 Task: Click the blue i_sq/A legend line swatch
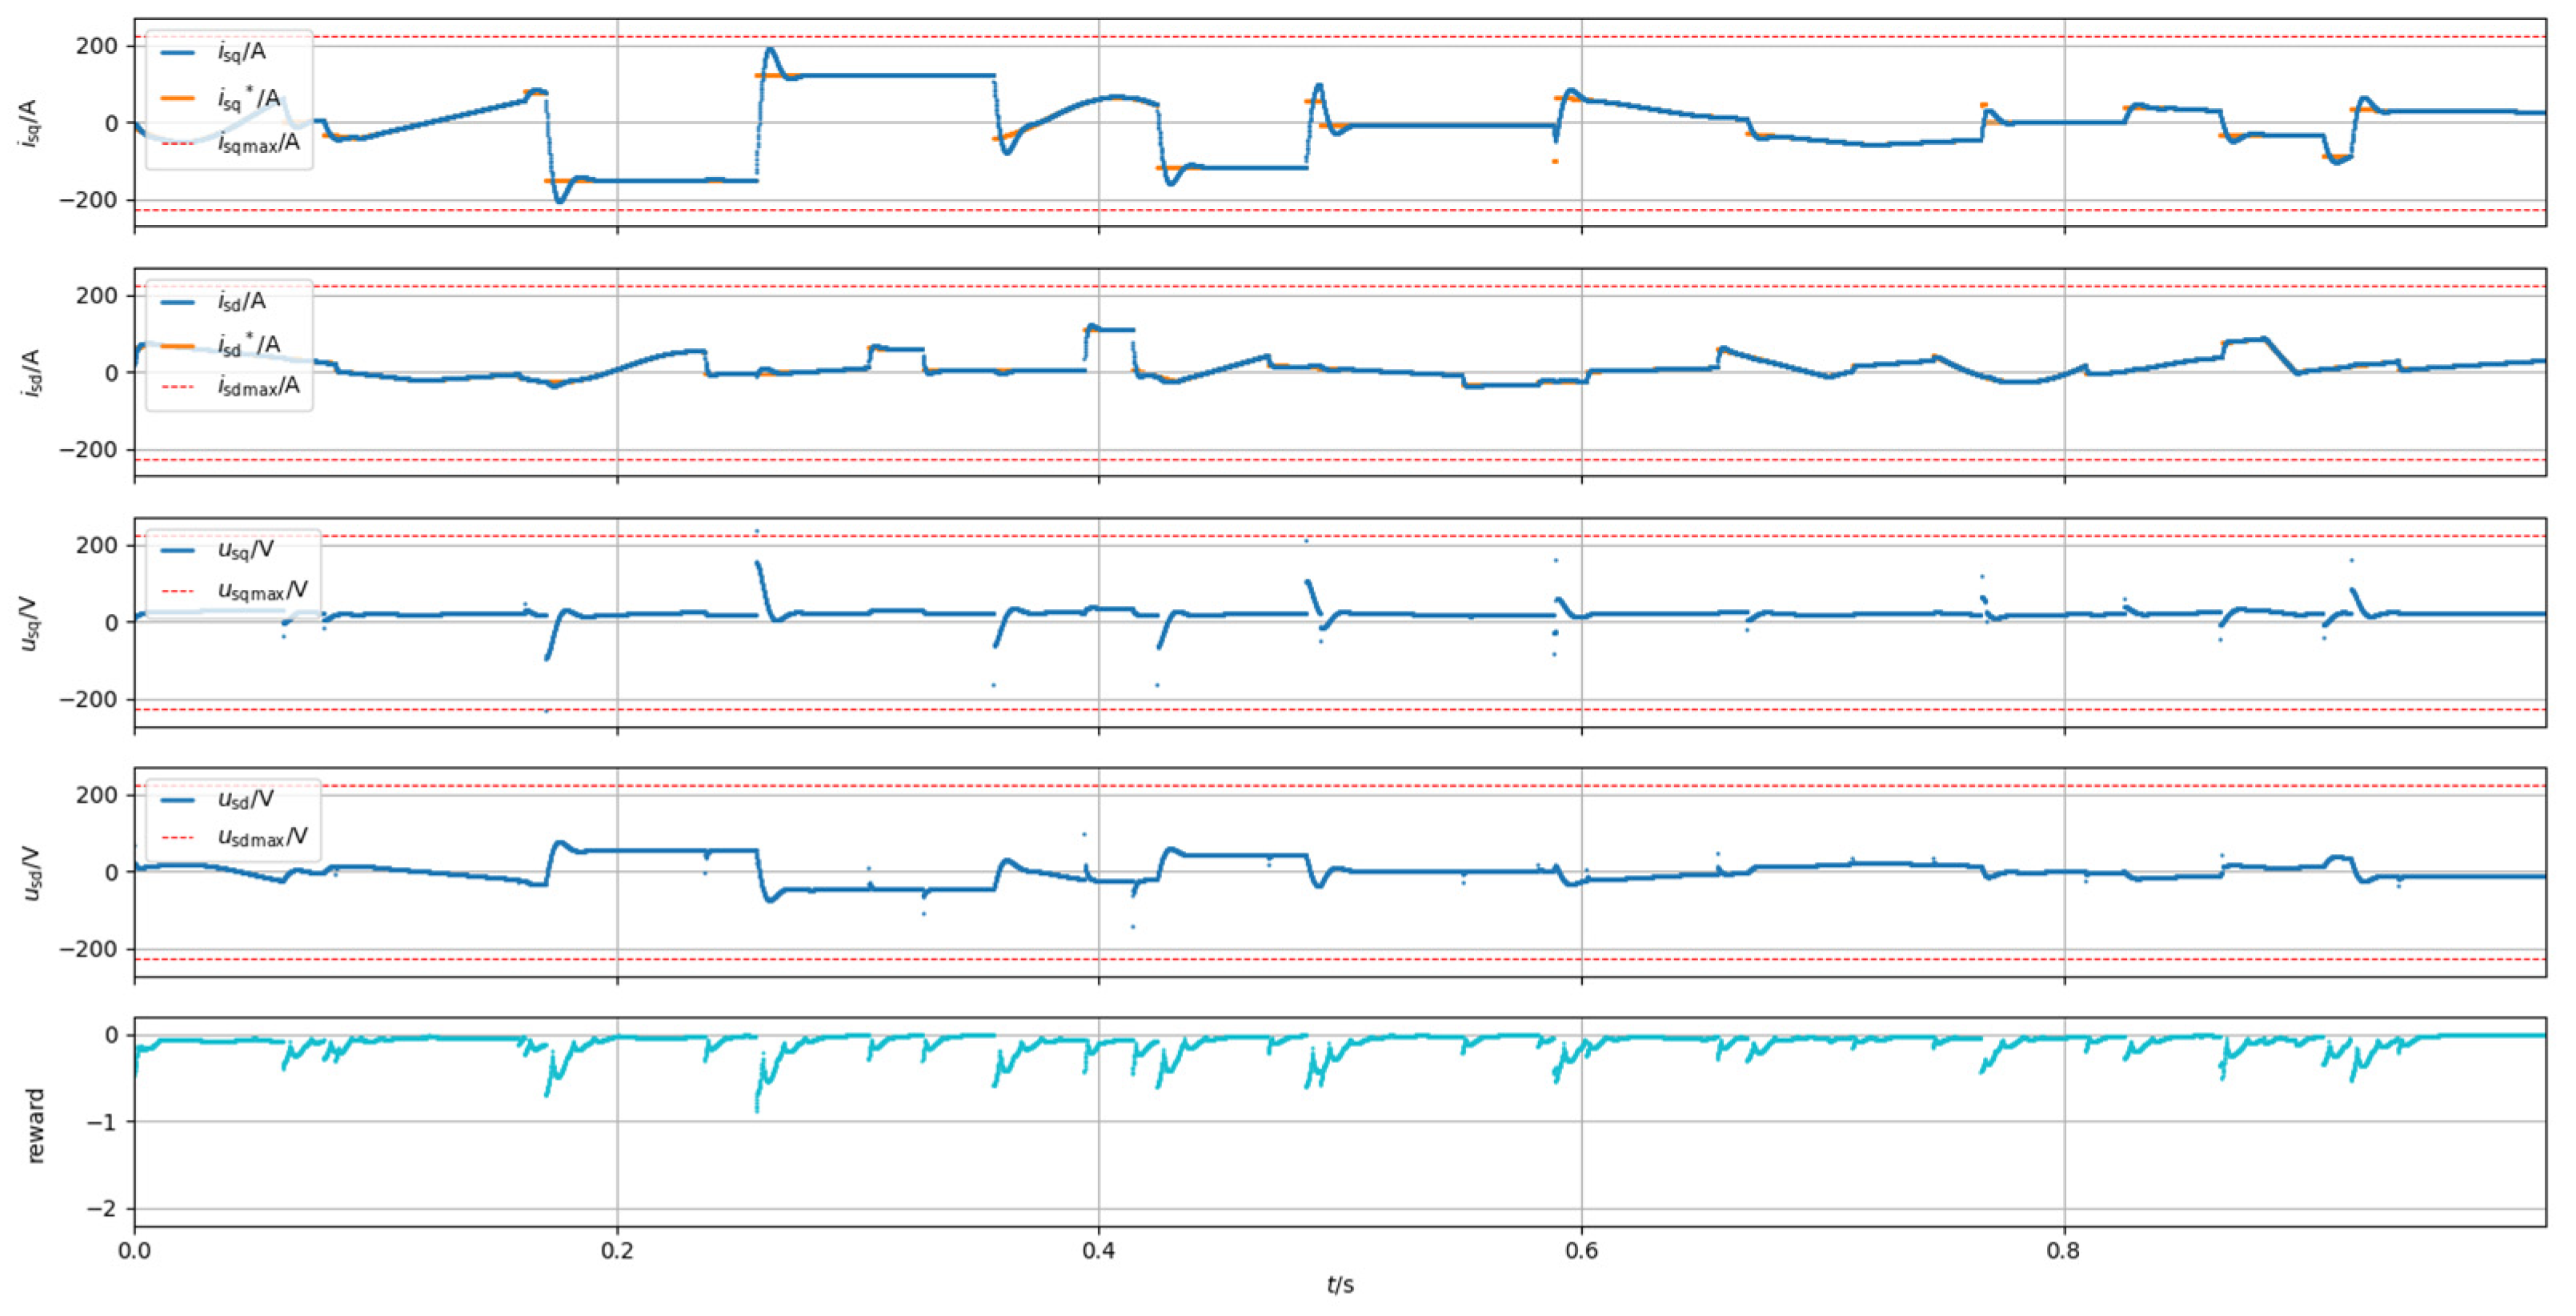coord(177,51)
